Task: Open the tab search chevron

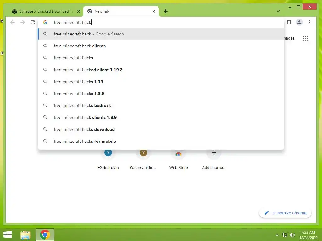Action: click(x=278, y=11)
